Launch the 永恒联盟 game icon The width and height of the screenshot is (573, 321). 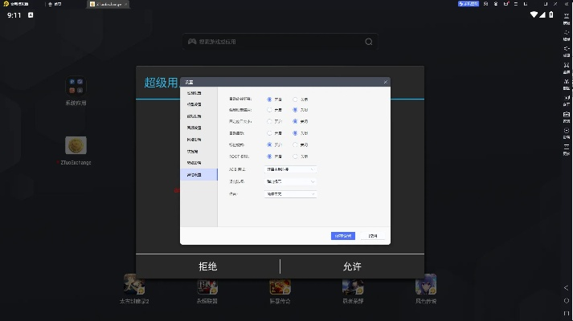(207, 286)
